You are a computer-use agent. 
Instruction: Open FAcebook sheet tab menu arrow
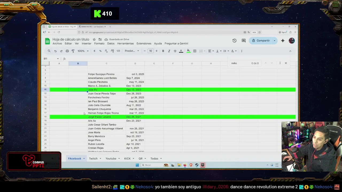[84, 159]
